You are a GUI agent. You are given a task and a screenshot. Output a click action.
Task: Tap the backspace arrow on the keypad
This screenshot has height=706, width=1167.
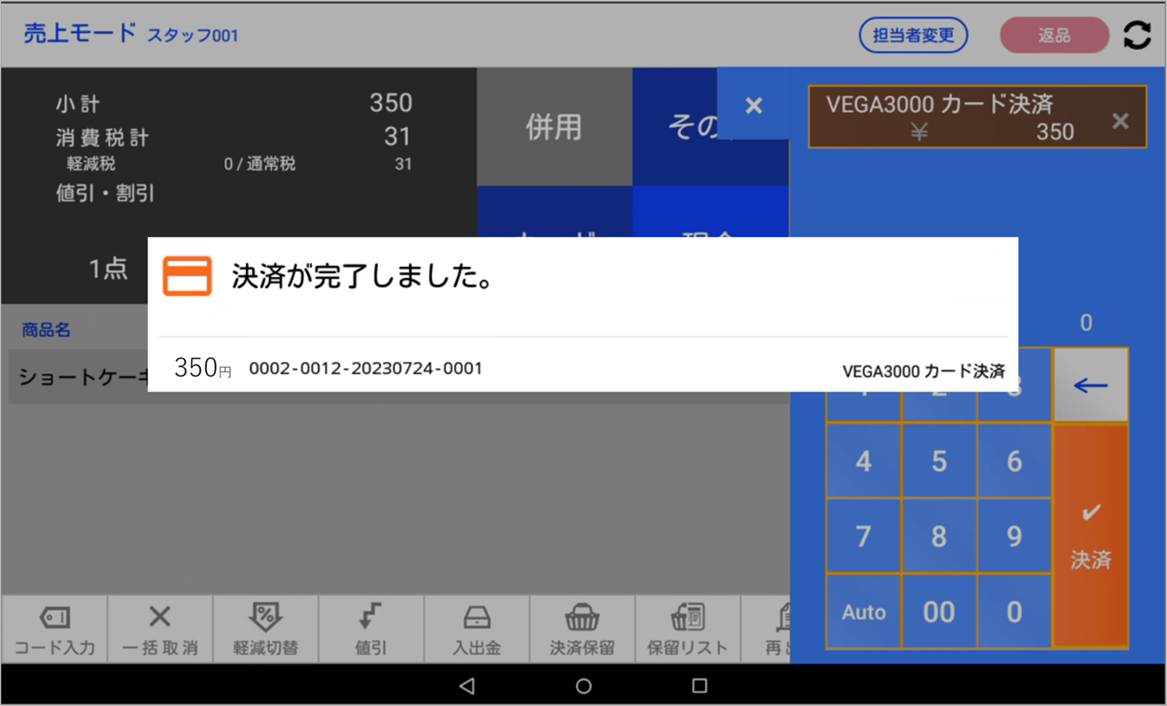point(1091,386)
